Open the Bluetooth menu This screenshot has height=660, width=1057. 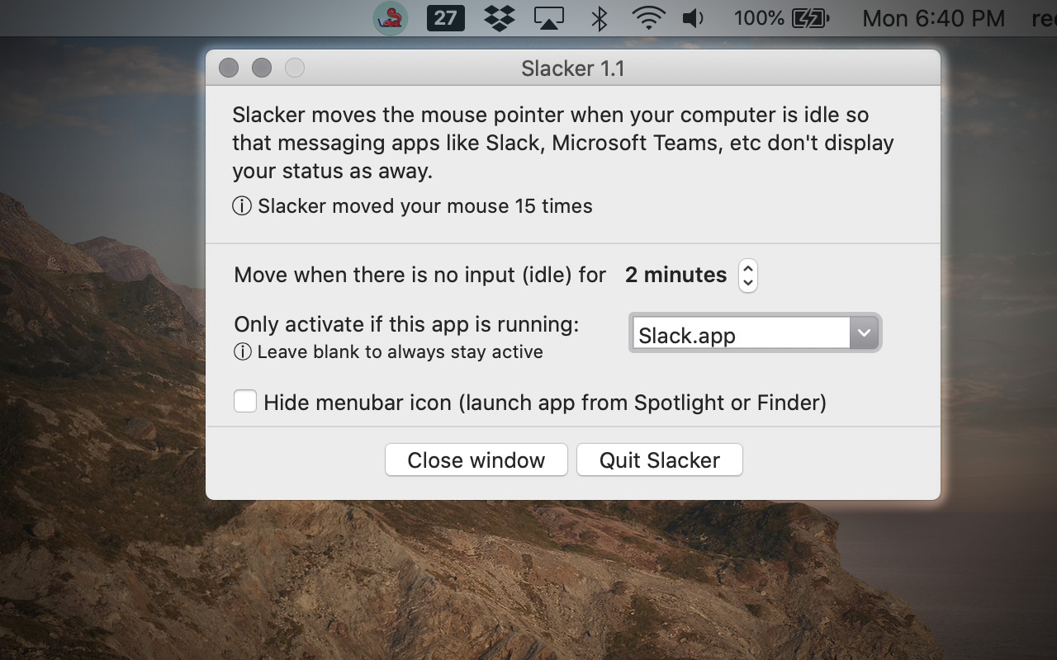(x=600, y=17)
